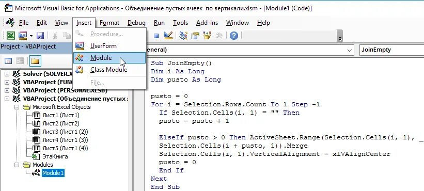
Task: Place cursor on "Sub JoinEmpty()" code line
Action: point(181,63)
